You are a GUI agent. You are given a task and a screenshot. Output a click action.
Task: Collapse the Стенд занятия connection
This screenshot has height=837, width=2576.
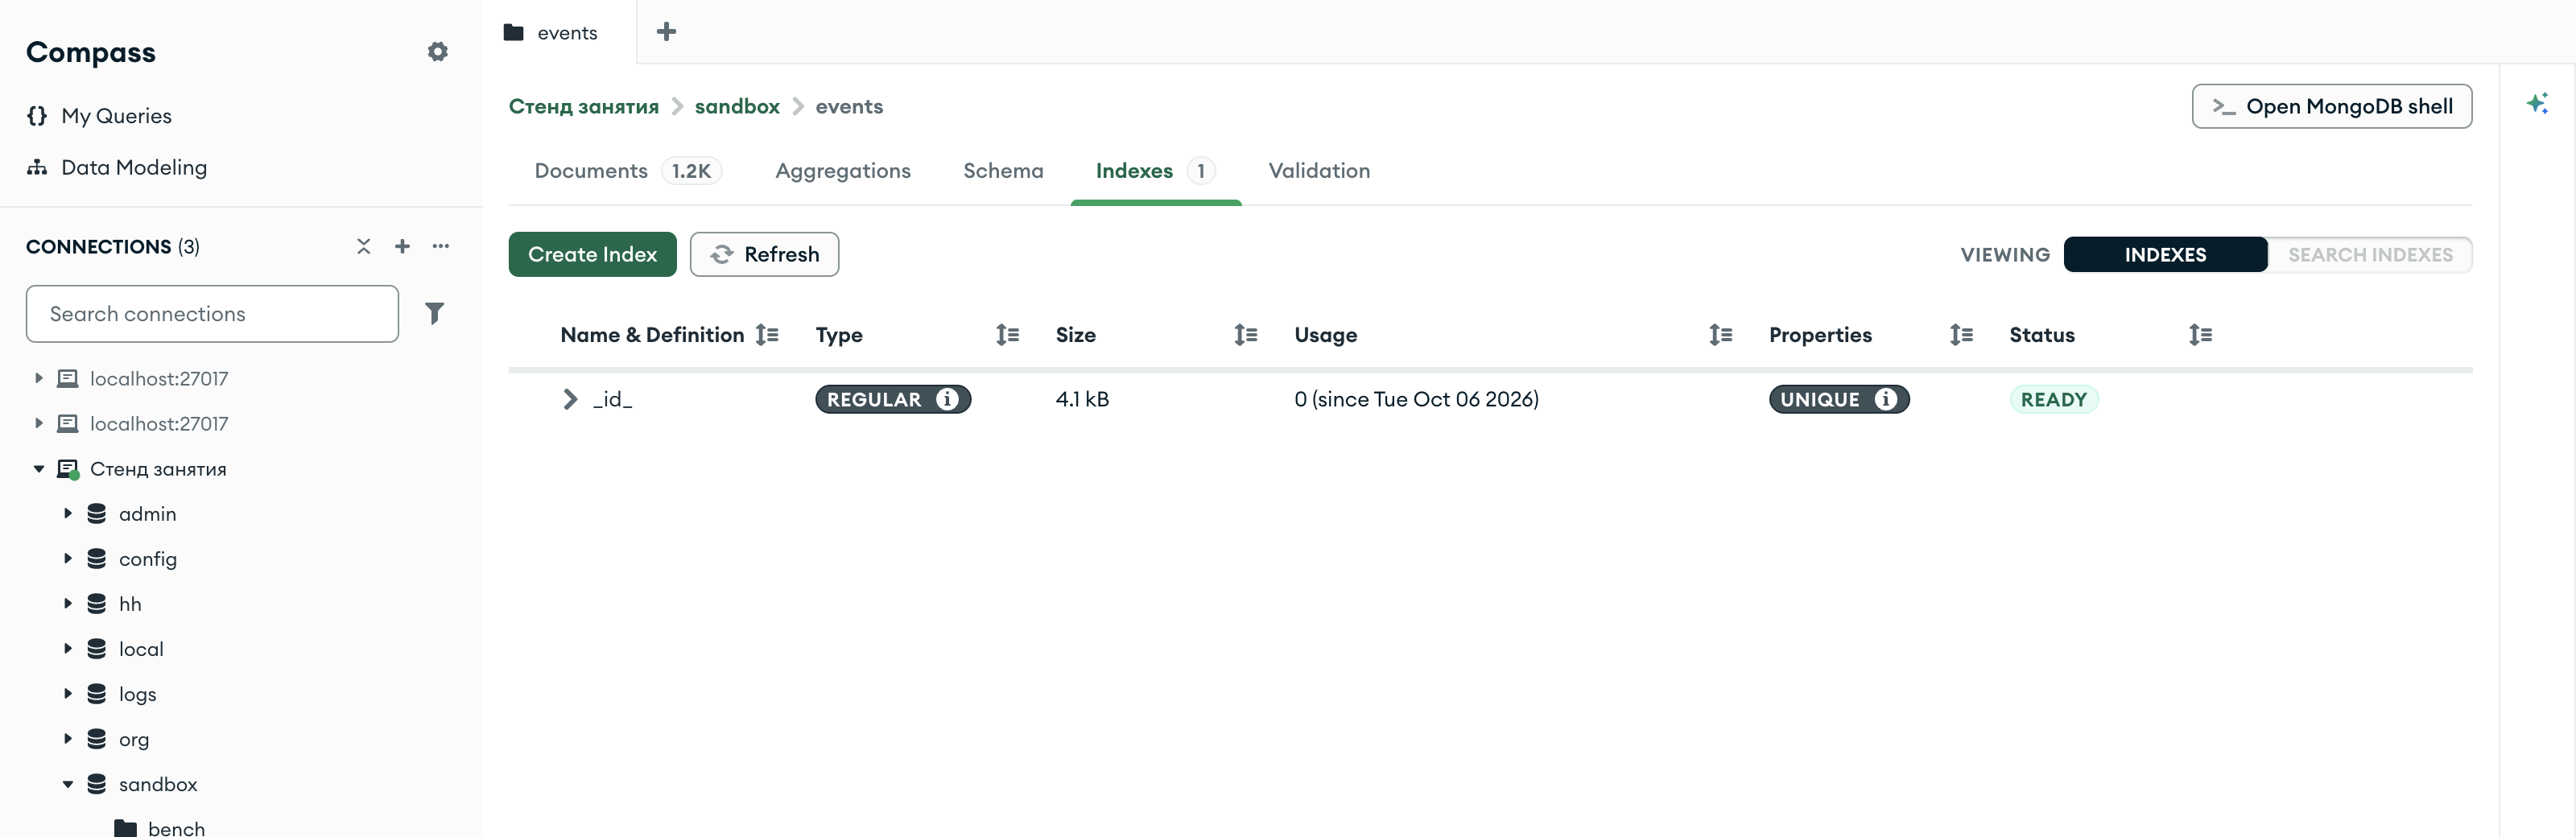(39, 468)
